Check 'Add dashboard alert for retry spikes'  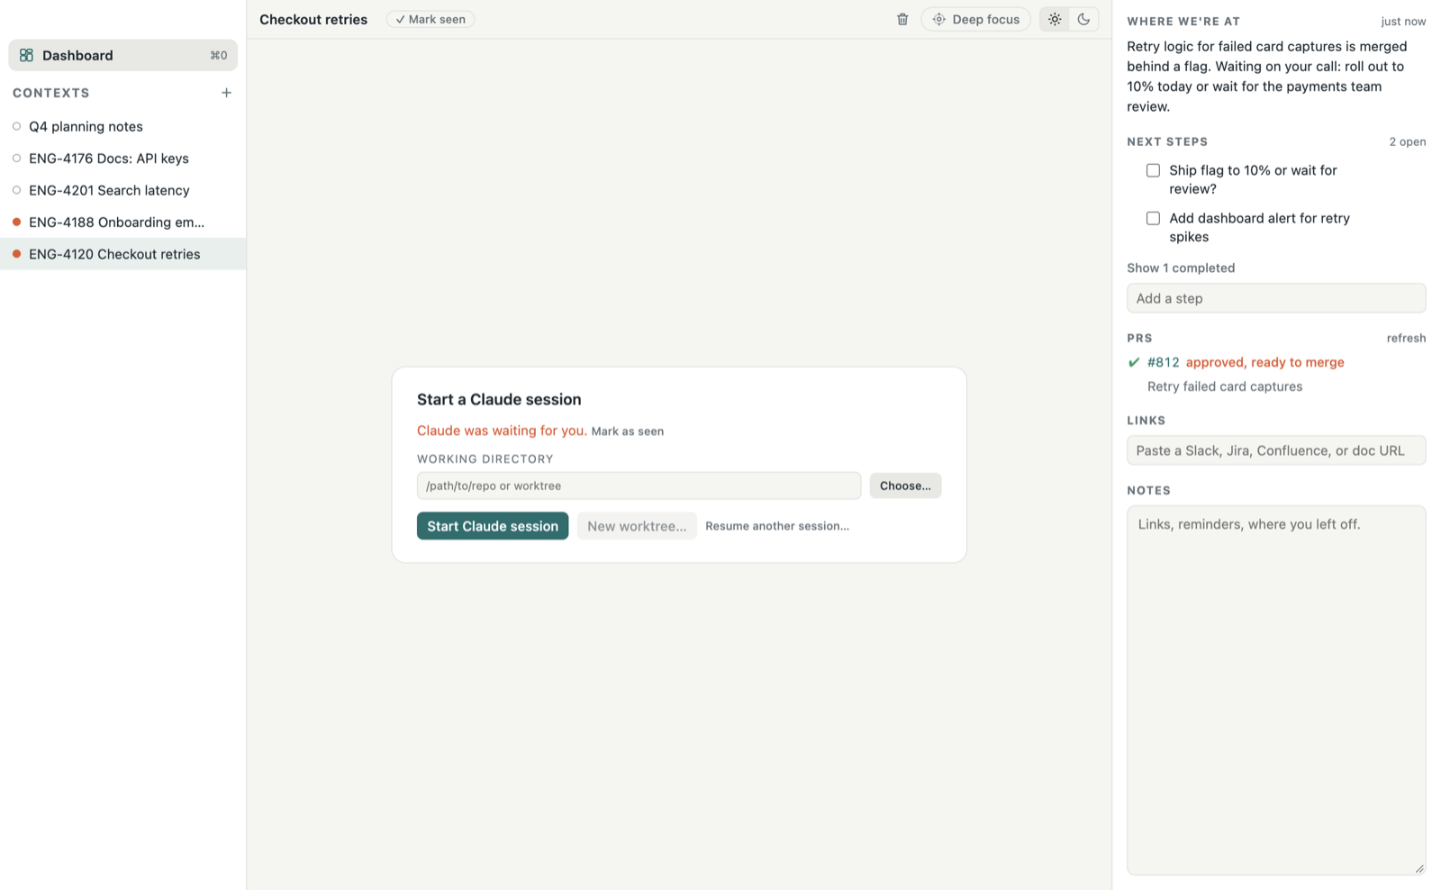point(1153,218)
